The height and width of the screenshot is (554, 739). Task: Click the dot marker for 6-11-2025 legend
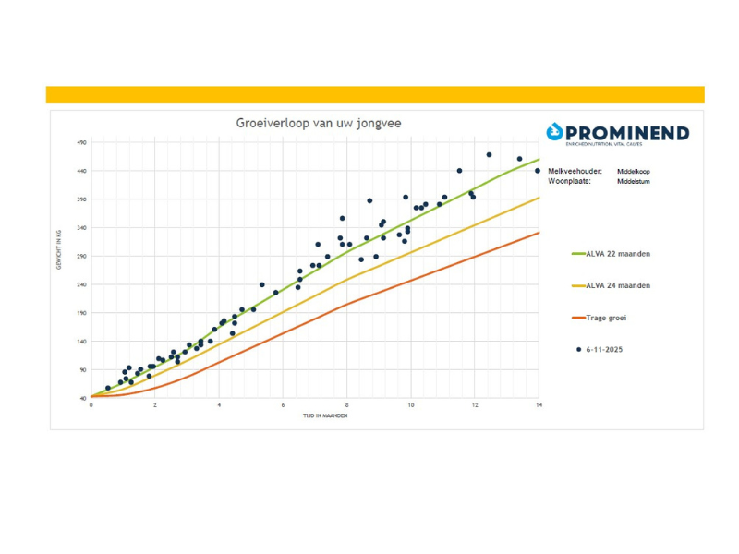[578, 350]
